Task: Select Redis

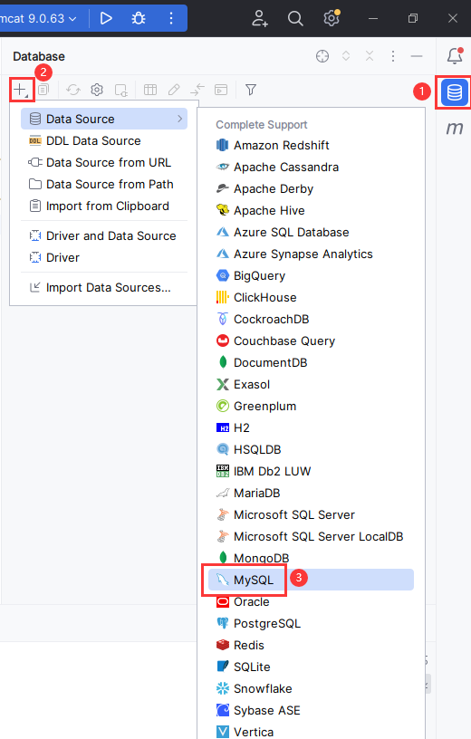Action: point(312,645)
